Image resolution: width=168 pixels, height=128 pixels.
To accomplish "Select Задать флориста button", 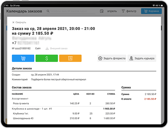I will pyautogui.click(x=112, y=58).
